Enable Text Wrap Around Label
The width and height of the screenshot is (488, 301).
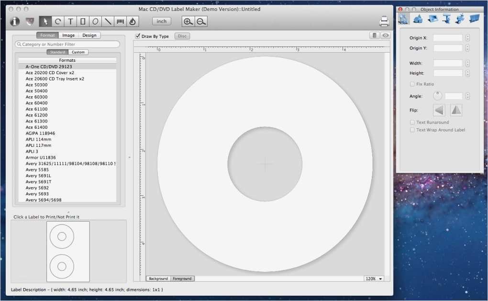point(412,130)
